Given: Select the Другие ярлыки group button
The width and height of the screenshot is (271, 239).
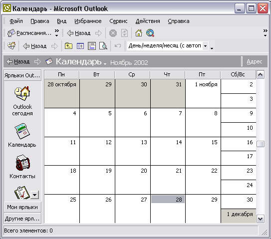Looking at the screenshot, I should pos(22,219).
